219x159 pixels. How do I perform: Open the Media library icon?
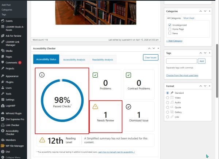tap(3, 51)
